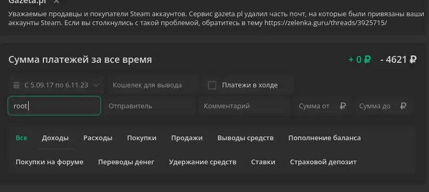Switch to the Расходы tab
The height and width of the screenshot is (192, 429).
tap(98, 138)
